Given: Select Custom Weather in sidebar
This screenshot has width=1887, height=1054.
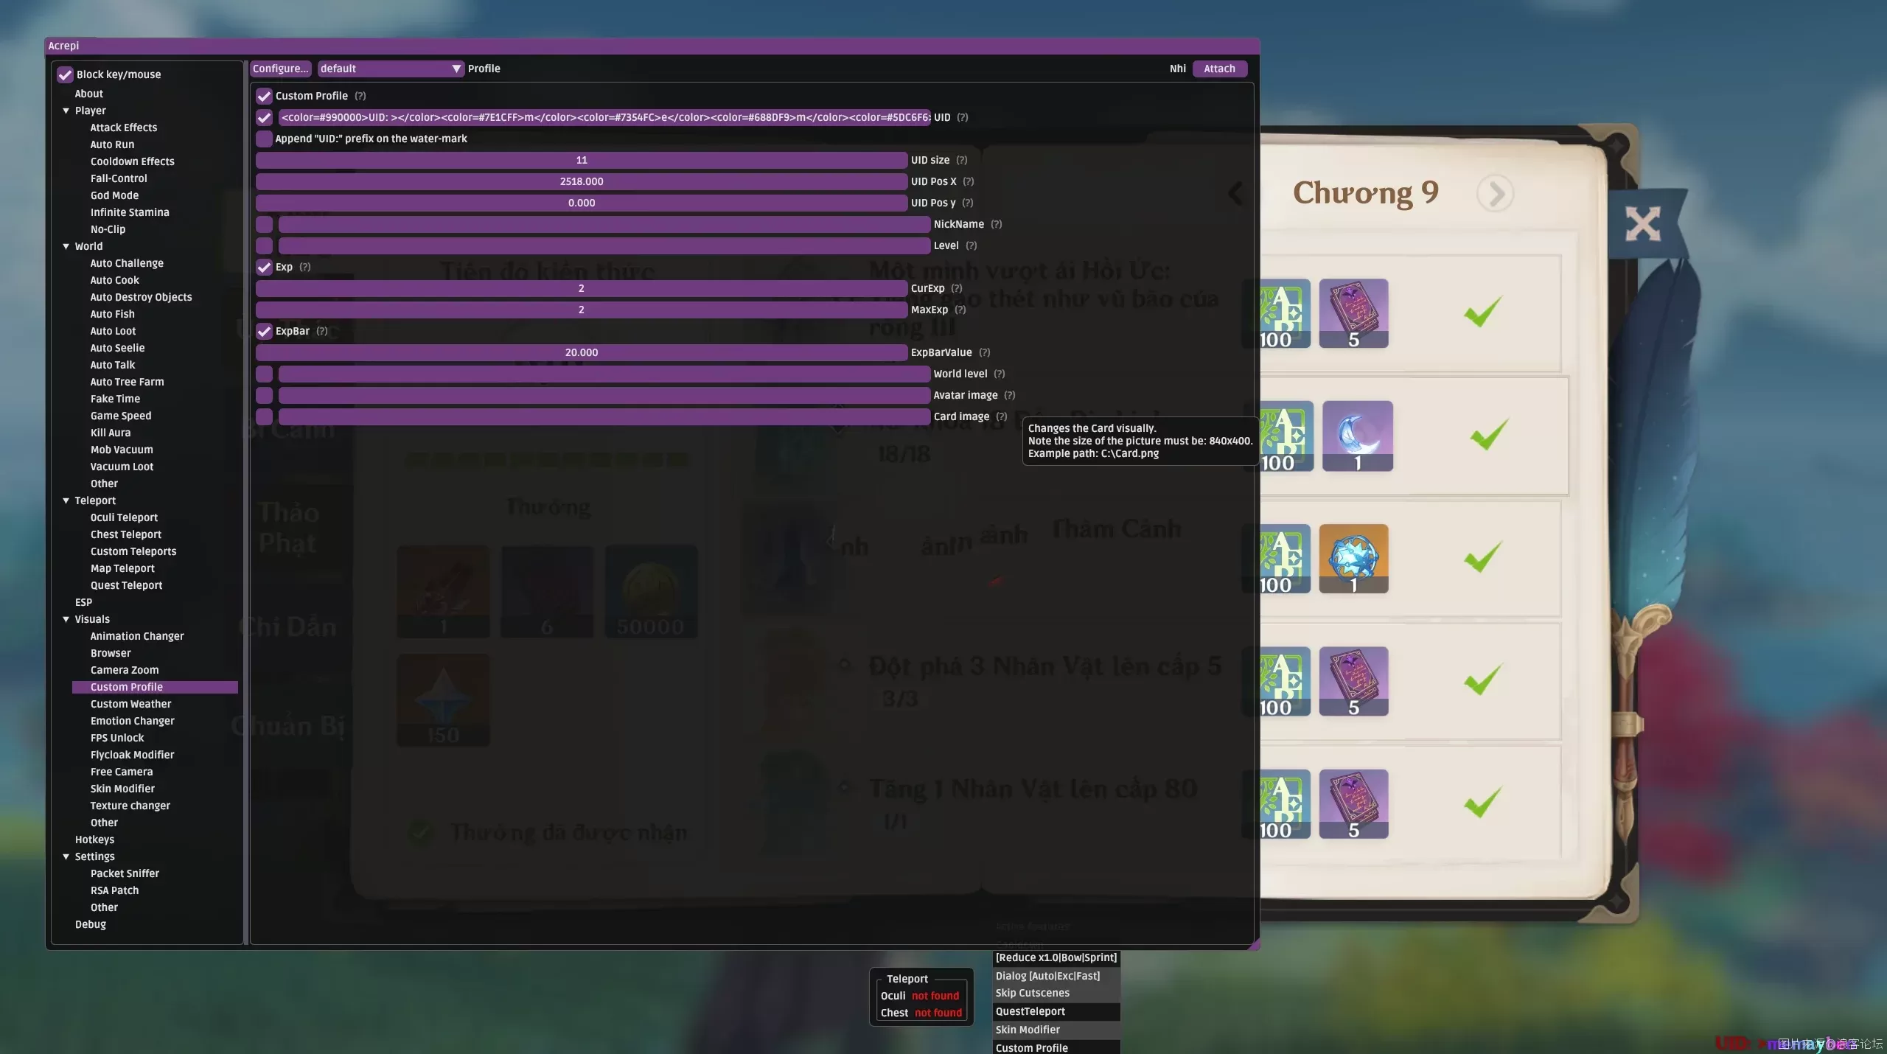Looking at the screenshot, I should 130,704.
